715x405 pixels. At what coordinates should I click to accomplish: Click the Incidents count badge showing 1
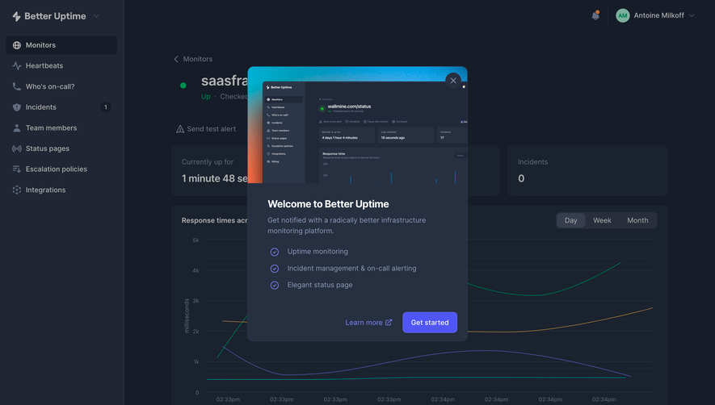click(x=105, y=107)
